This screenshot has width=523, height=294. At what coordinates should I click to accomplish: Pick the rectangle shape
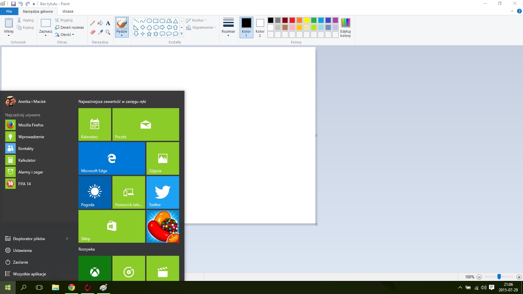(156, 21)
